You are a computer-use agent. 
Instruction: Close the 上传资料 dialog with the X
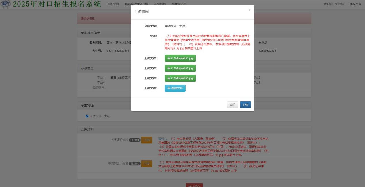click(249, 10)
